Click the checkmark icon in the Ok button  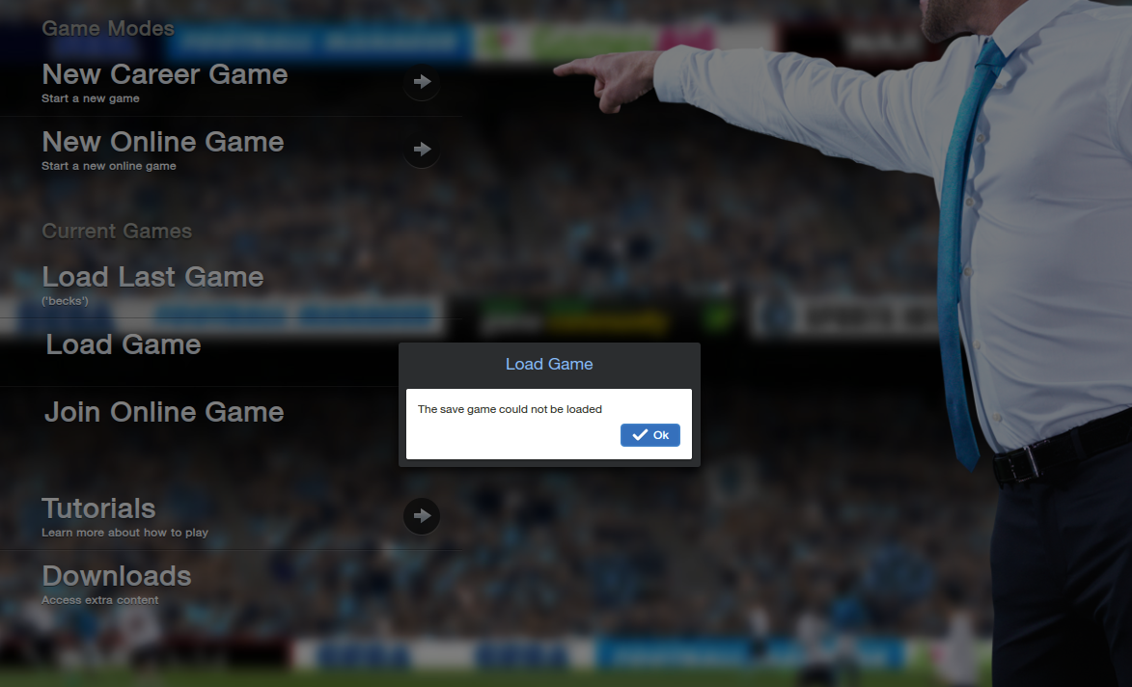pos(640,434)
